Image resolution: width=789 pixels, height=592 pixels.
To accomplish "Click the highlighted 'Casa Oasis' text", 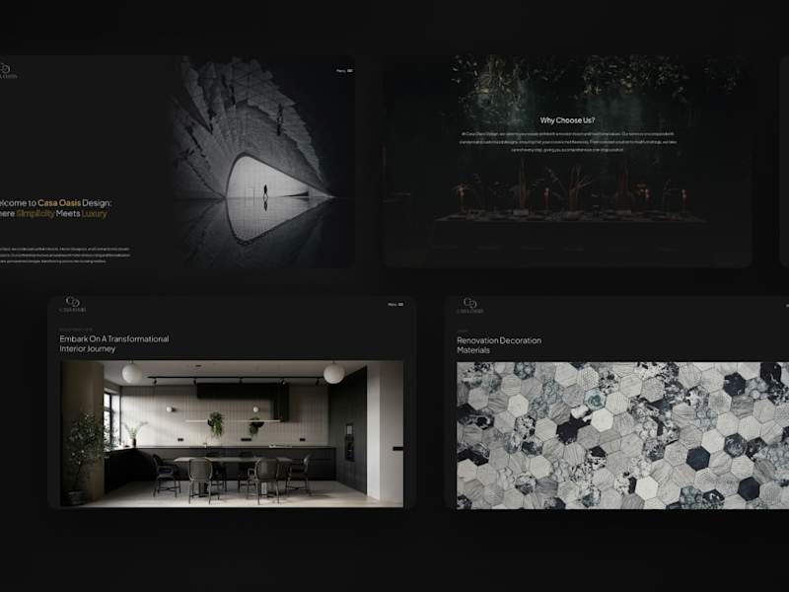I will click(59, 203).
